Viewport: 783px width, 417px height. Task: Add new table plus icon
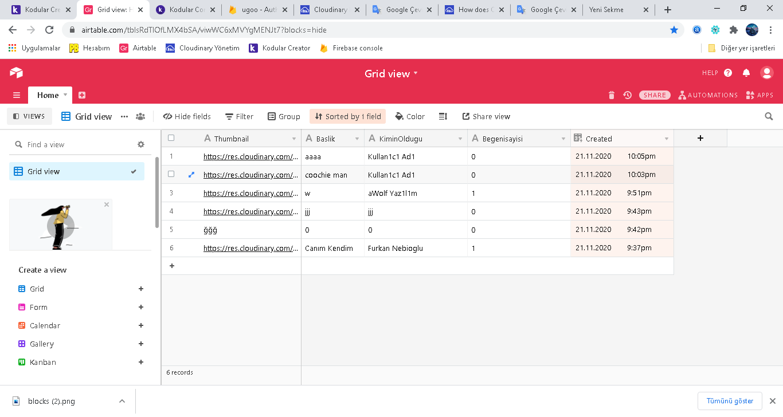tap(82, 95)
